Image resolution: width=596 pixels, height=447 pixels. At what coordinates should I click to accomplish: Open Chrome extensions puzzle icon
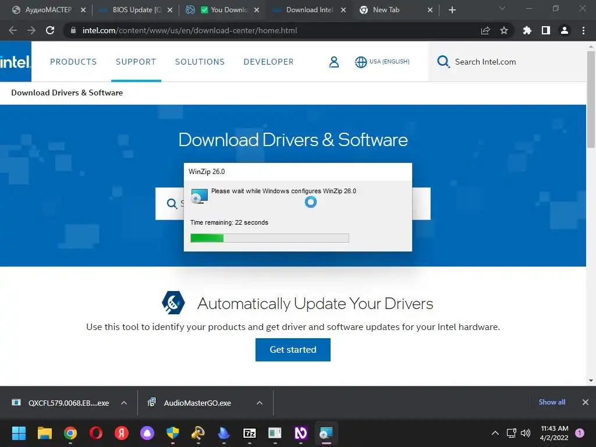point(527,30)
